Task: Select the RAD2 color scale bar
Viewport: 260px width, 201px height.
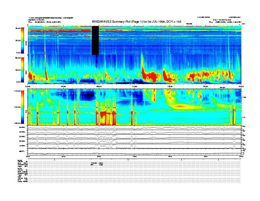Action: coord(22,40)
